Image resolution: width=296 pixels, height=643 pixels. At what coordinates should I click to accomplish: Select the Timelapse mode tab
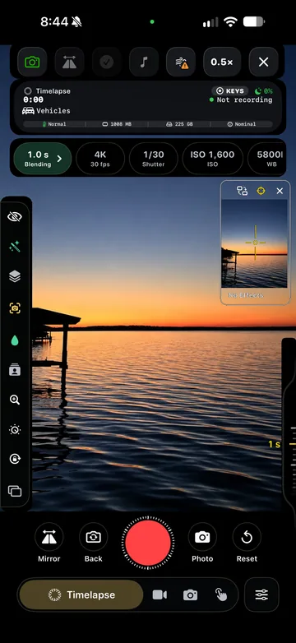pos(81,594)
